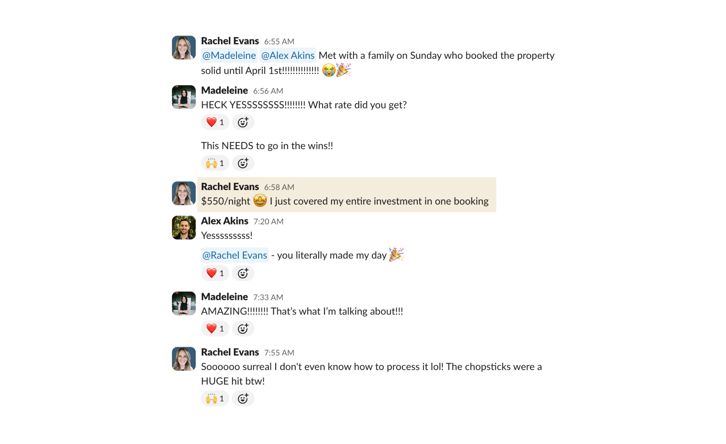The width and height of the screenshot is (726, 444).
Task: Toggle heart reaction on 'What rate did you get?'
Action: [215, 122]
